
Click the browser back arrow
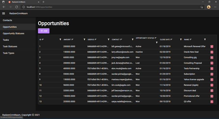(4, 7)
